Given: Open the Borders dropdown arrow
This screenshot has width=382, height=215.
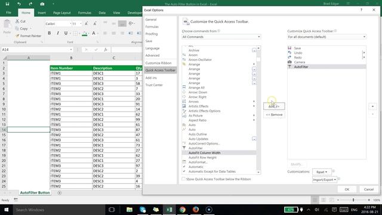Looking at the screenshot, I should point(79,33).
